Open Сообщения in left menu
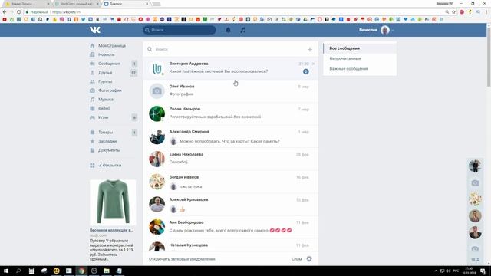Image resolution: width=491 pixels, height=276 pixels. pyautogui.click(x=109, y=64)
